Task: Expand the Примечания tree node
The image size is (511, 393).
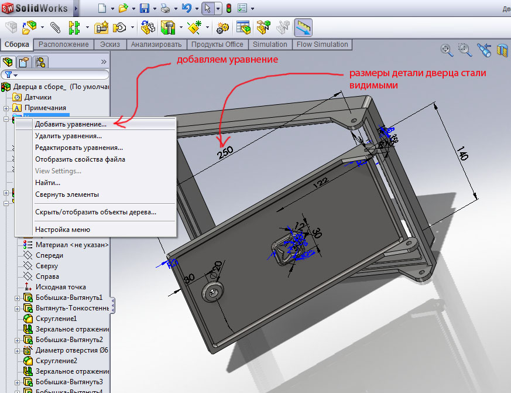Action: [x=6, y=108]
